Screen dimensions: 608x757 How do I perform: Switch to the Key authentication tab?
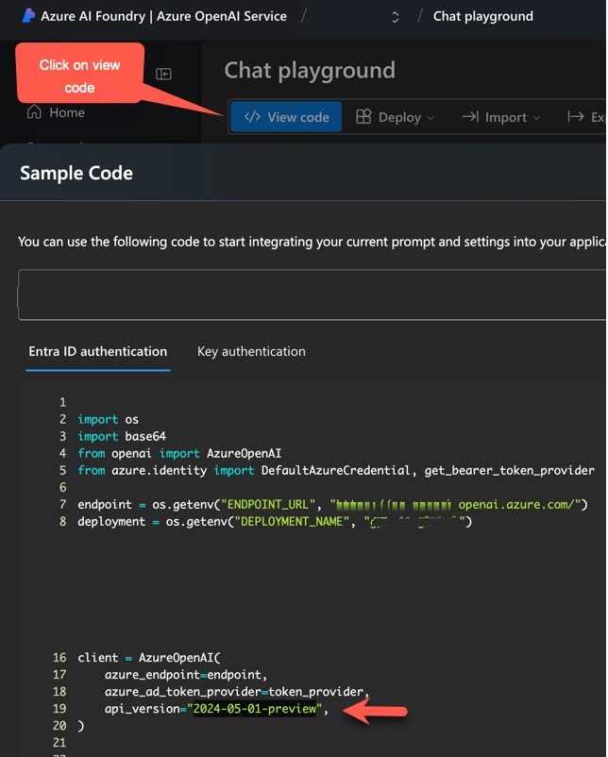coord(251,351)
